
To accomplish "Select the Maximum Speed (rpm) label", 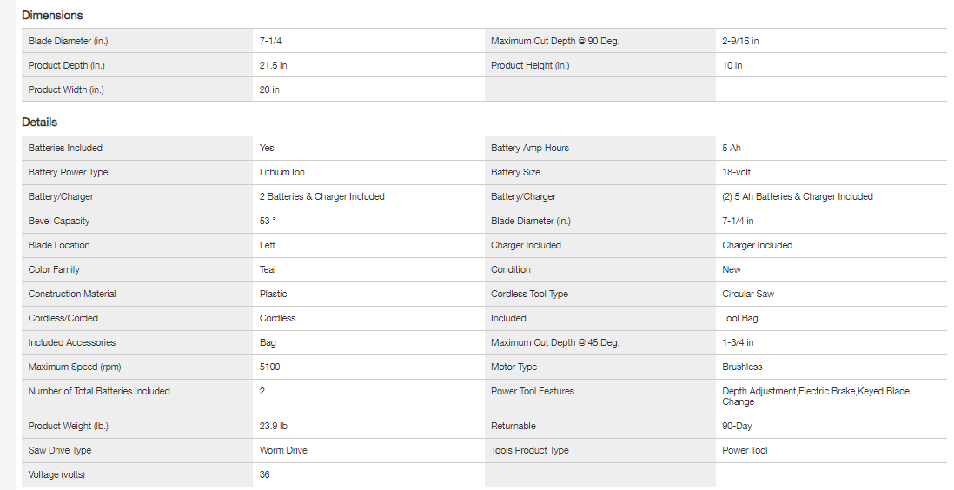I will tap(76, 367).
